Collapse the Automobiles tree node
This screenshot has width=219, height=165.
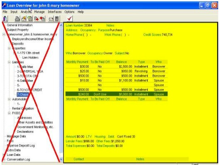point(9,99)
